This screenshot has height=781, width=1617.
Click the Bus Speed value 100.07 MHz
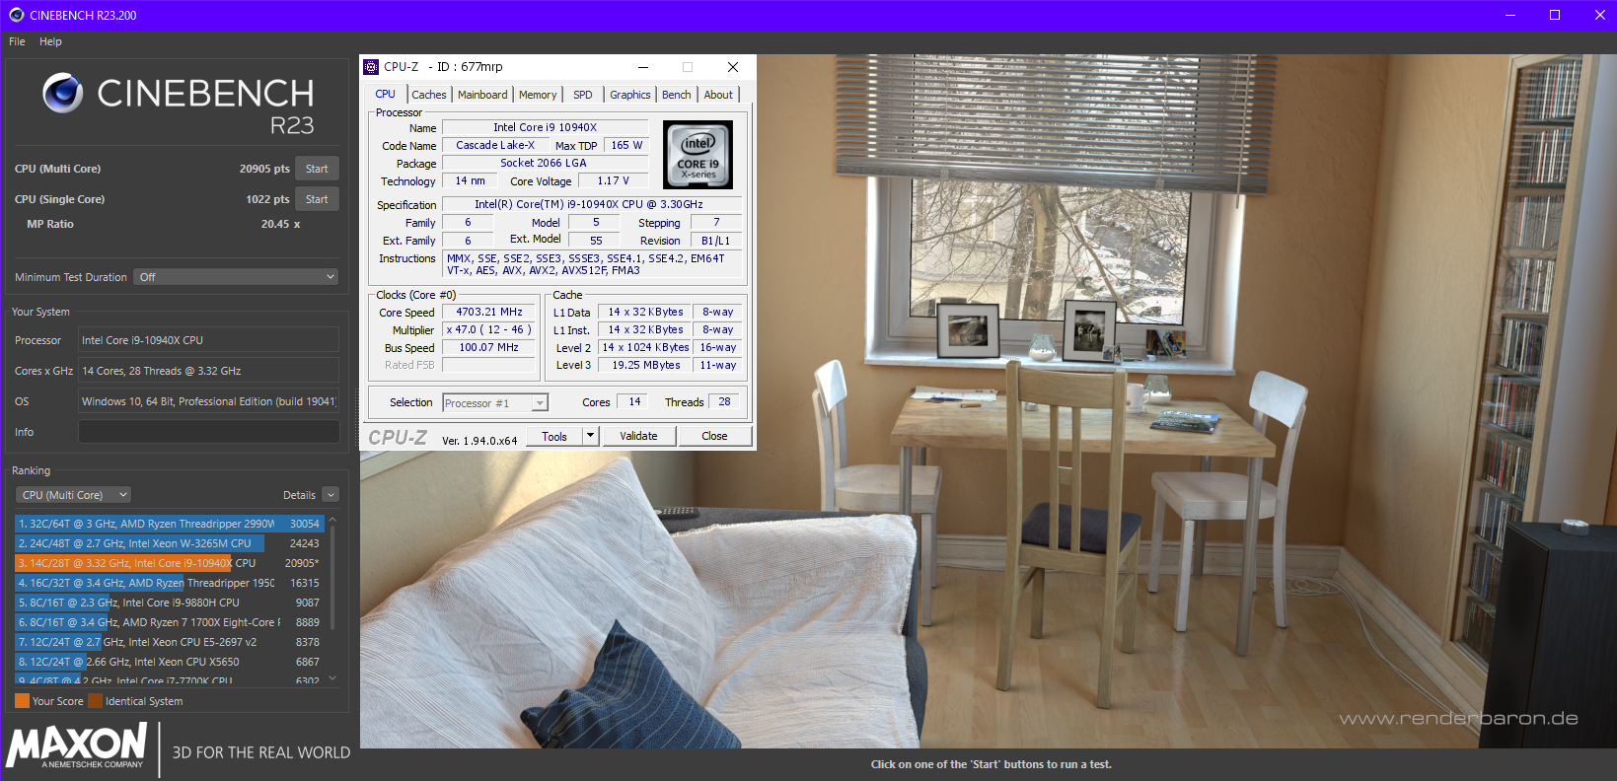pos(489,347)
